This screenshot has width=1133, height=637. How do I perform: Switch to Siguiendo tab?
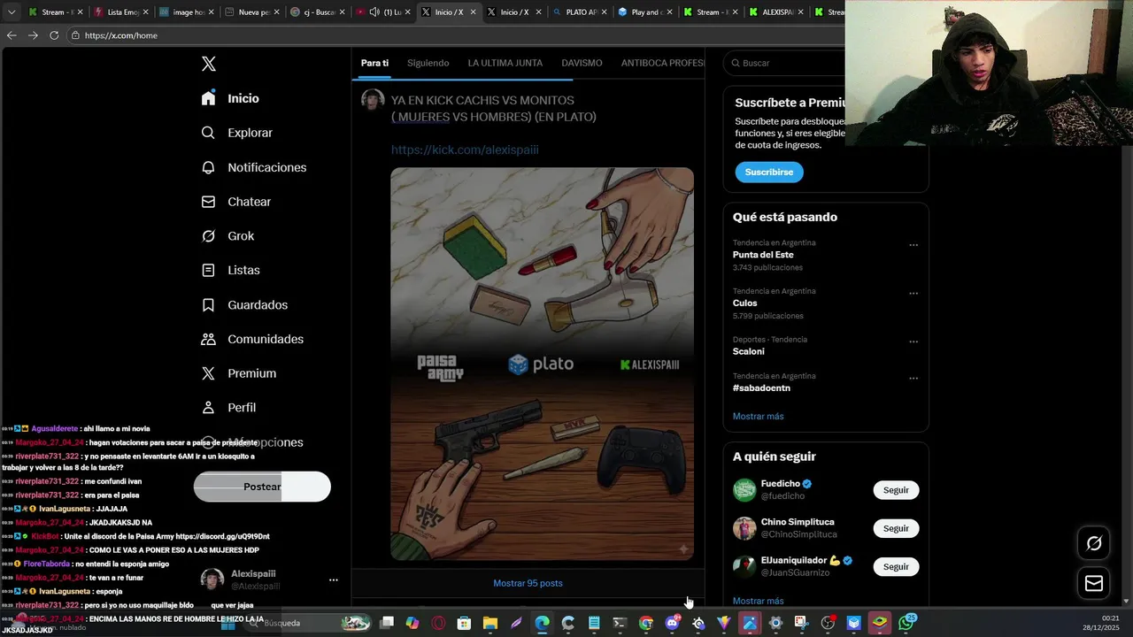click(x=428, y=63)
